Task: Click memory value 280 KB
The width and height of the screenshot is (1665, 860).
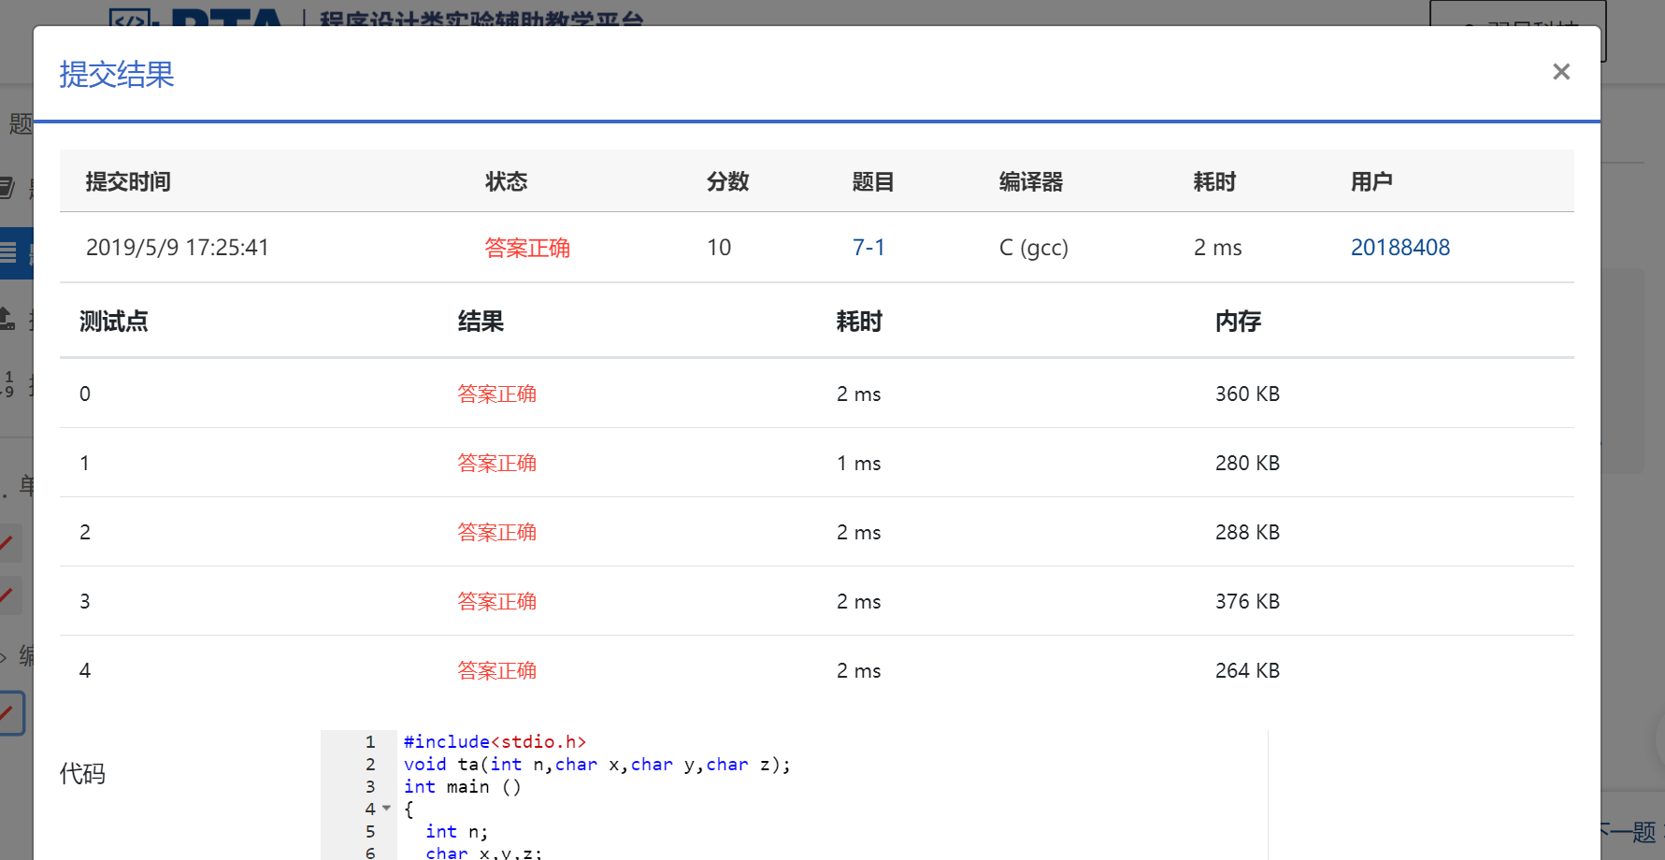Action: (x=1247, y=463)
